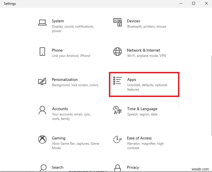Choose Personalization title
Screen dimensions: 212x172
click(65, 79)
